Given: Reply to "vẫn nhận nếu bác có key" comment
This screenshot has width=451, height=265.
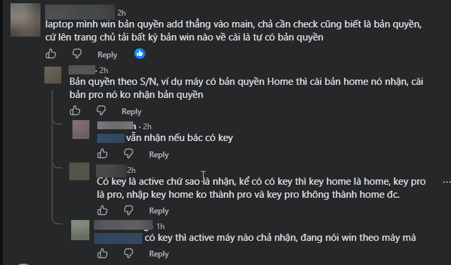Looking at the screenshot, I should (159, 155).
